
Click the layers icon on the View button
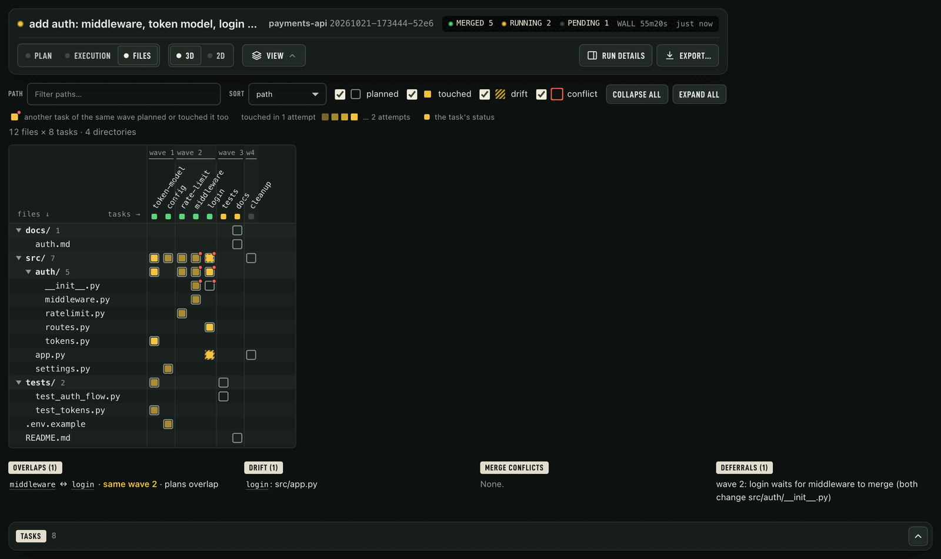point(256,56)
